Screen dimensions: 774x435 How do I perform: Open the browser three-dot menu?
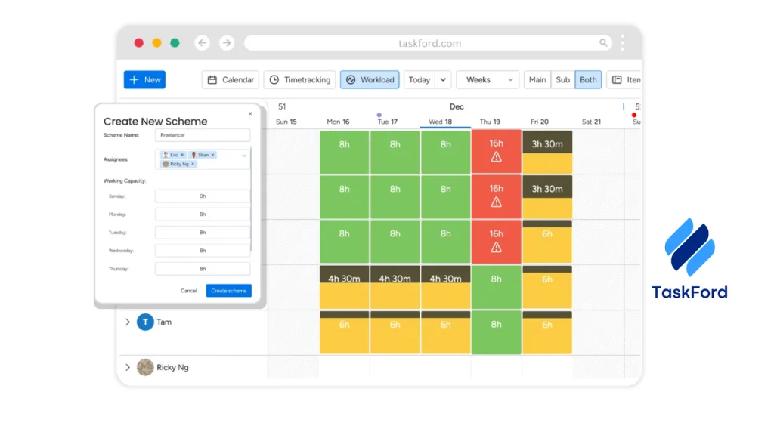[622, 43]
